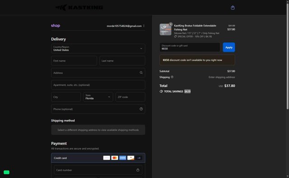Focus the Last name field
The width and height of the screenshot is (289, 178).
(122, 61)
